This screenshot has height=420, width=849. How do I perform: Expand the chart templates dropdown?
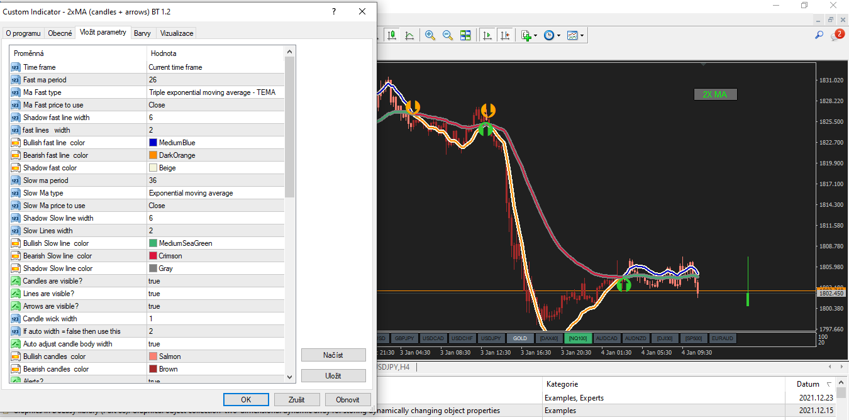click(x=582, y=36)
